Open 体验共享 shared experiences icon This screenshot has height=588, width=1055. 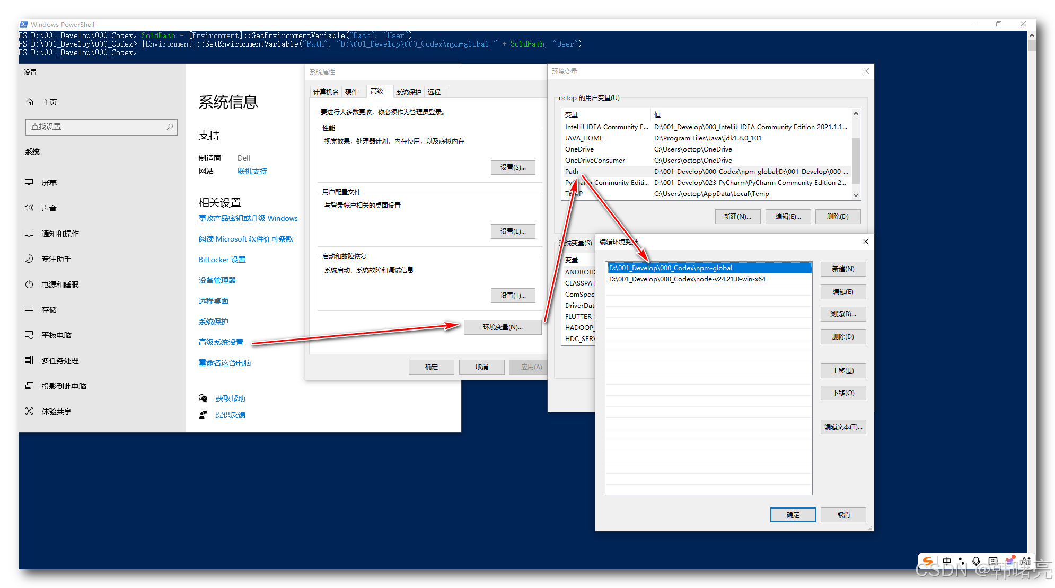click(29, 411)
